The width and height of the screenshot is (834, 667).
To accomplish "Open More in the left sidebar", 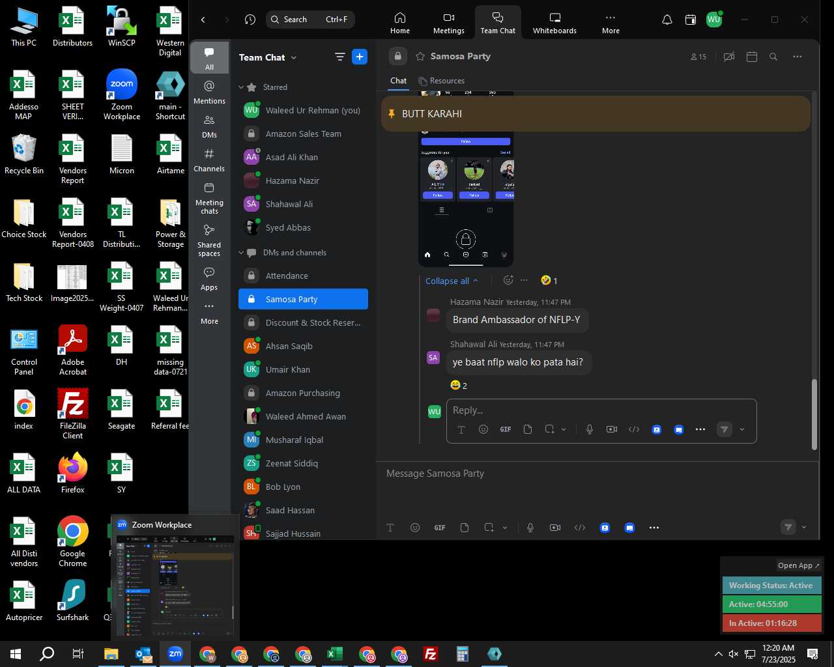I will [209, 313].
